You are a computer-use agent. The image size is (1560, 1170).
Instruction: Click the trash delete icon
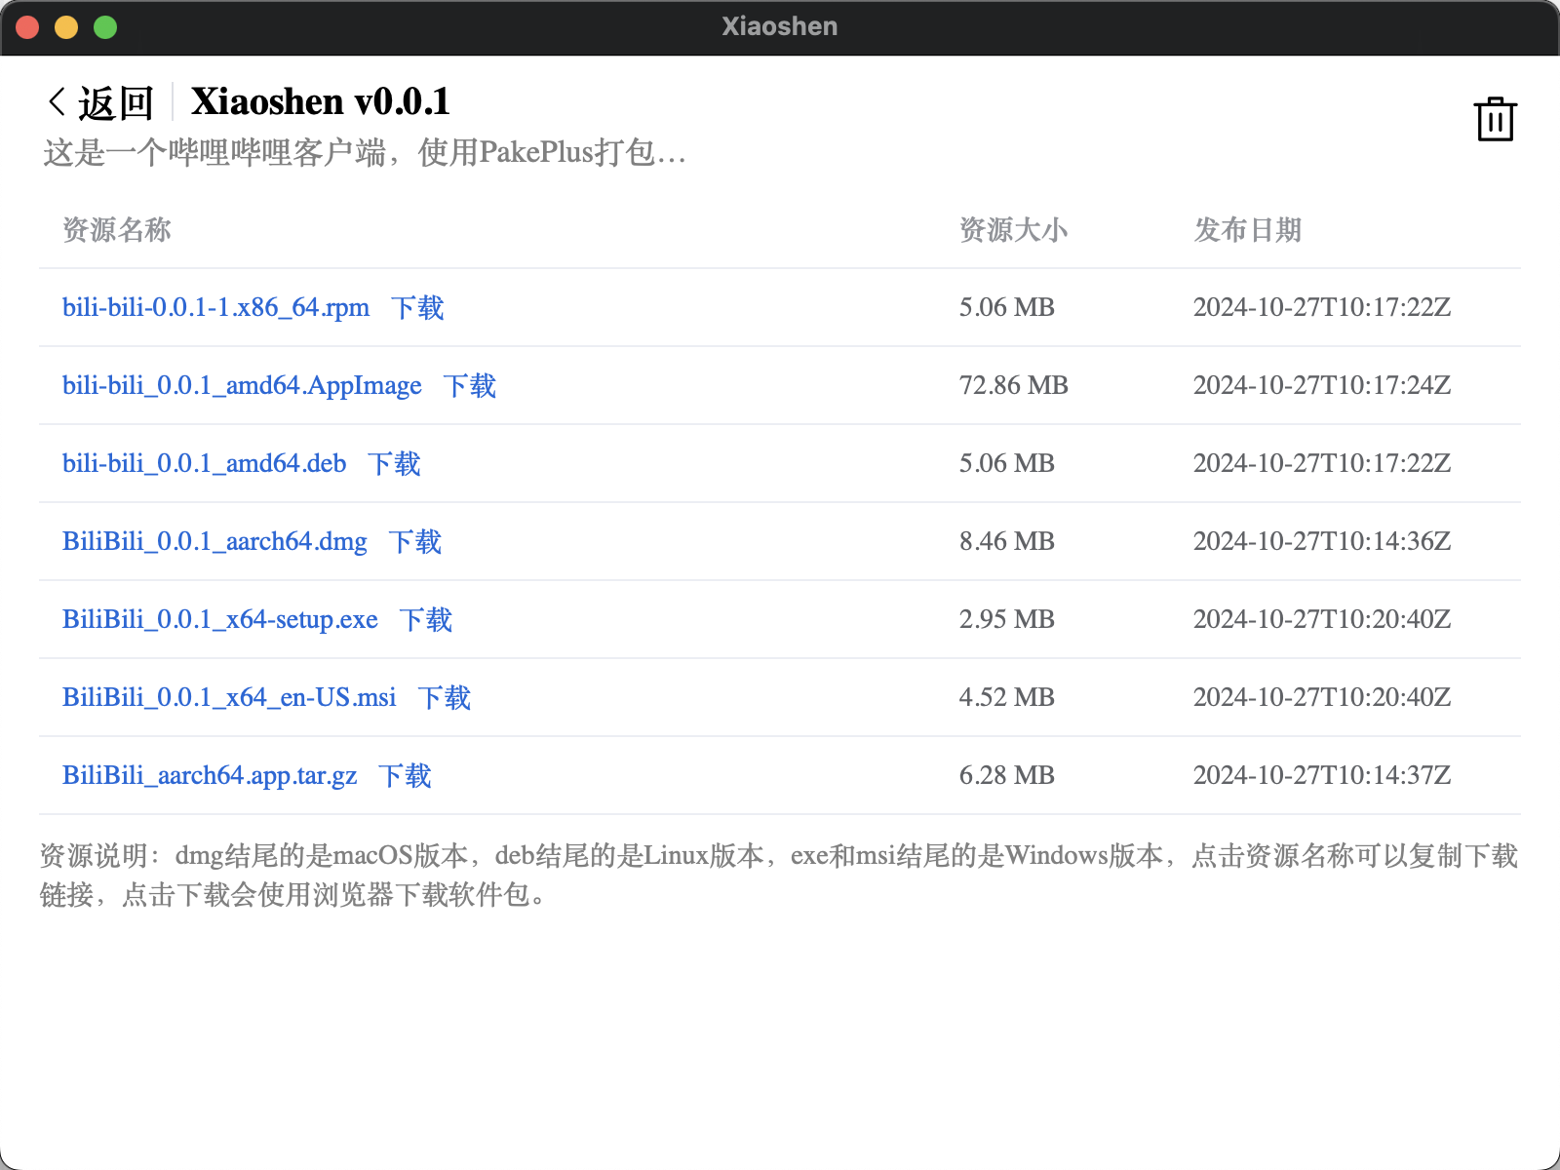coord(1495,119)
